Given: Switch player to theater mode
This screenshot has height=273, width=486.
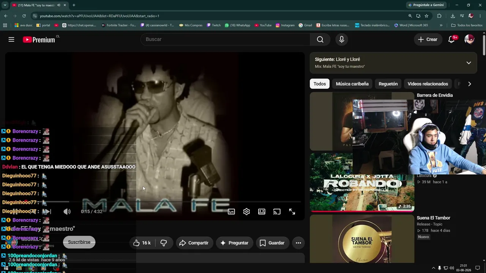Looking at the screenshot, I should [262, 212].
